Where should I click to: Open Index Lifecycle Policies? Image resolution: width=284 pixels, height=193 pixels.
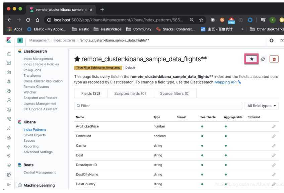click(41, 64)
